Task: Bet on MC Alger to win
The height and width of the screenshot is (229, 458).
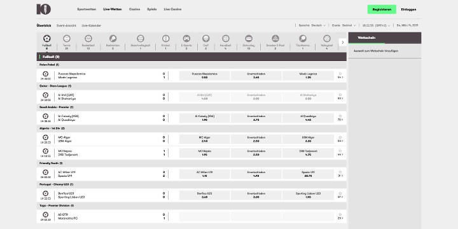Action: click(x=204, y=139)
